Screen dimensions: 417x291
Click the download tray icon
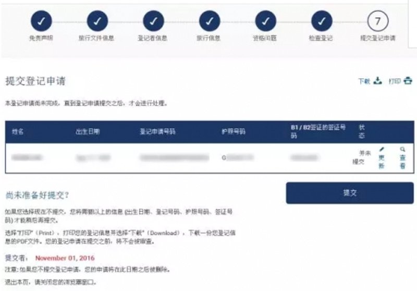377,81
